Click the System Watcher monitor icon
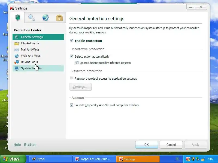 point(17,68)
